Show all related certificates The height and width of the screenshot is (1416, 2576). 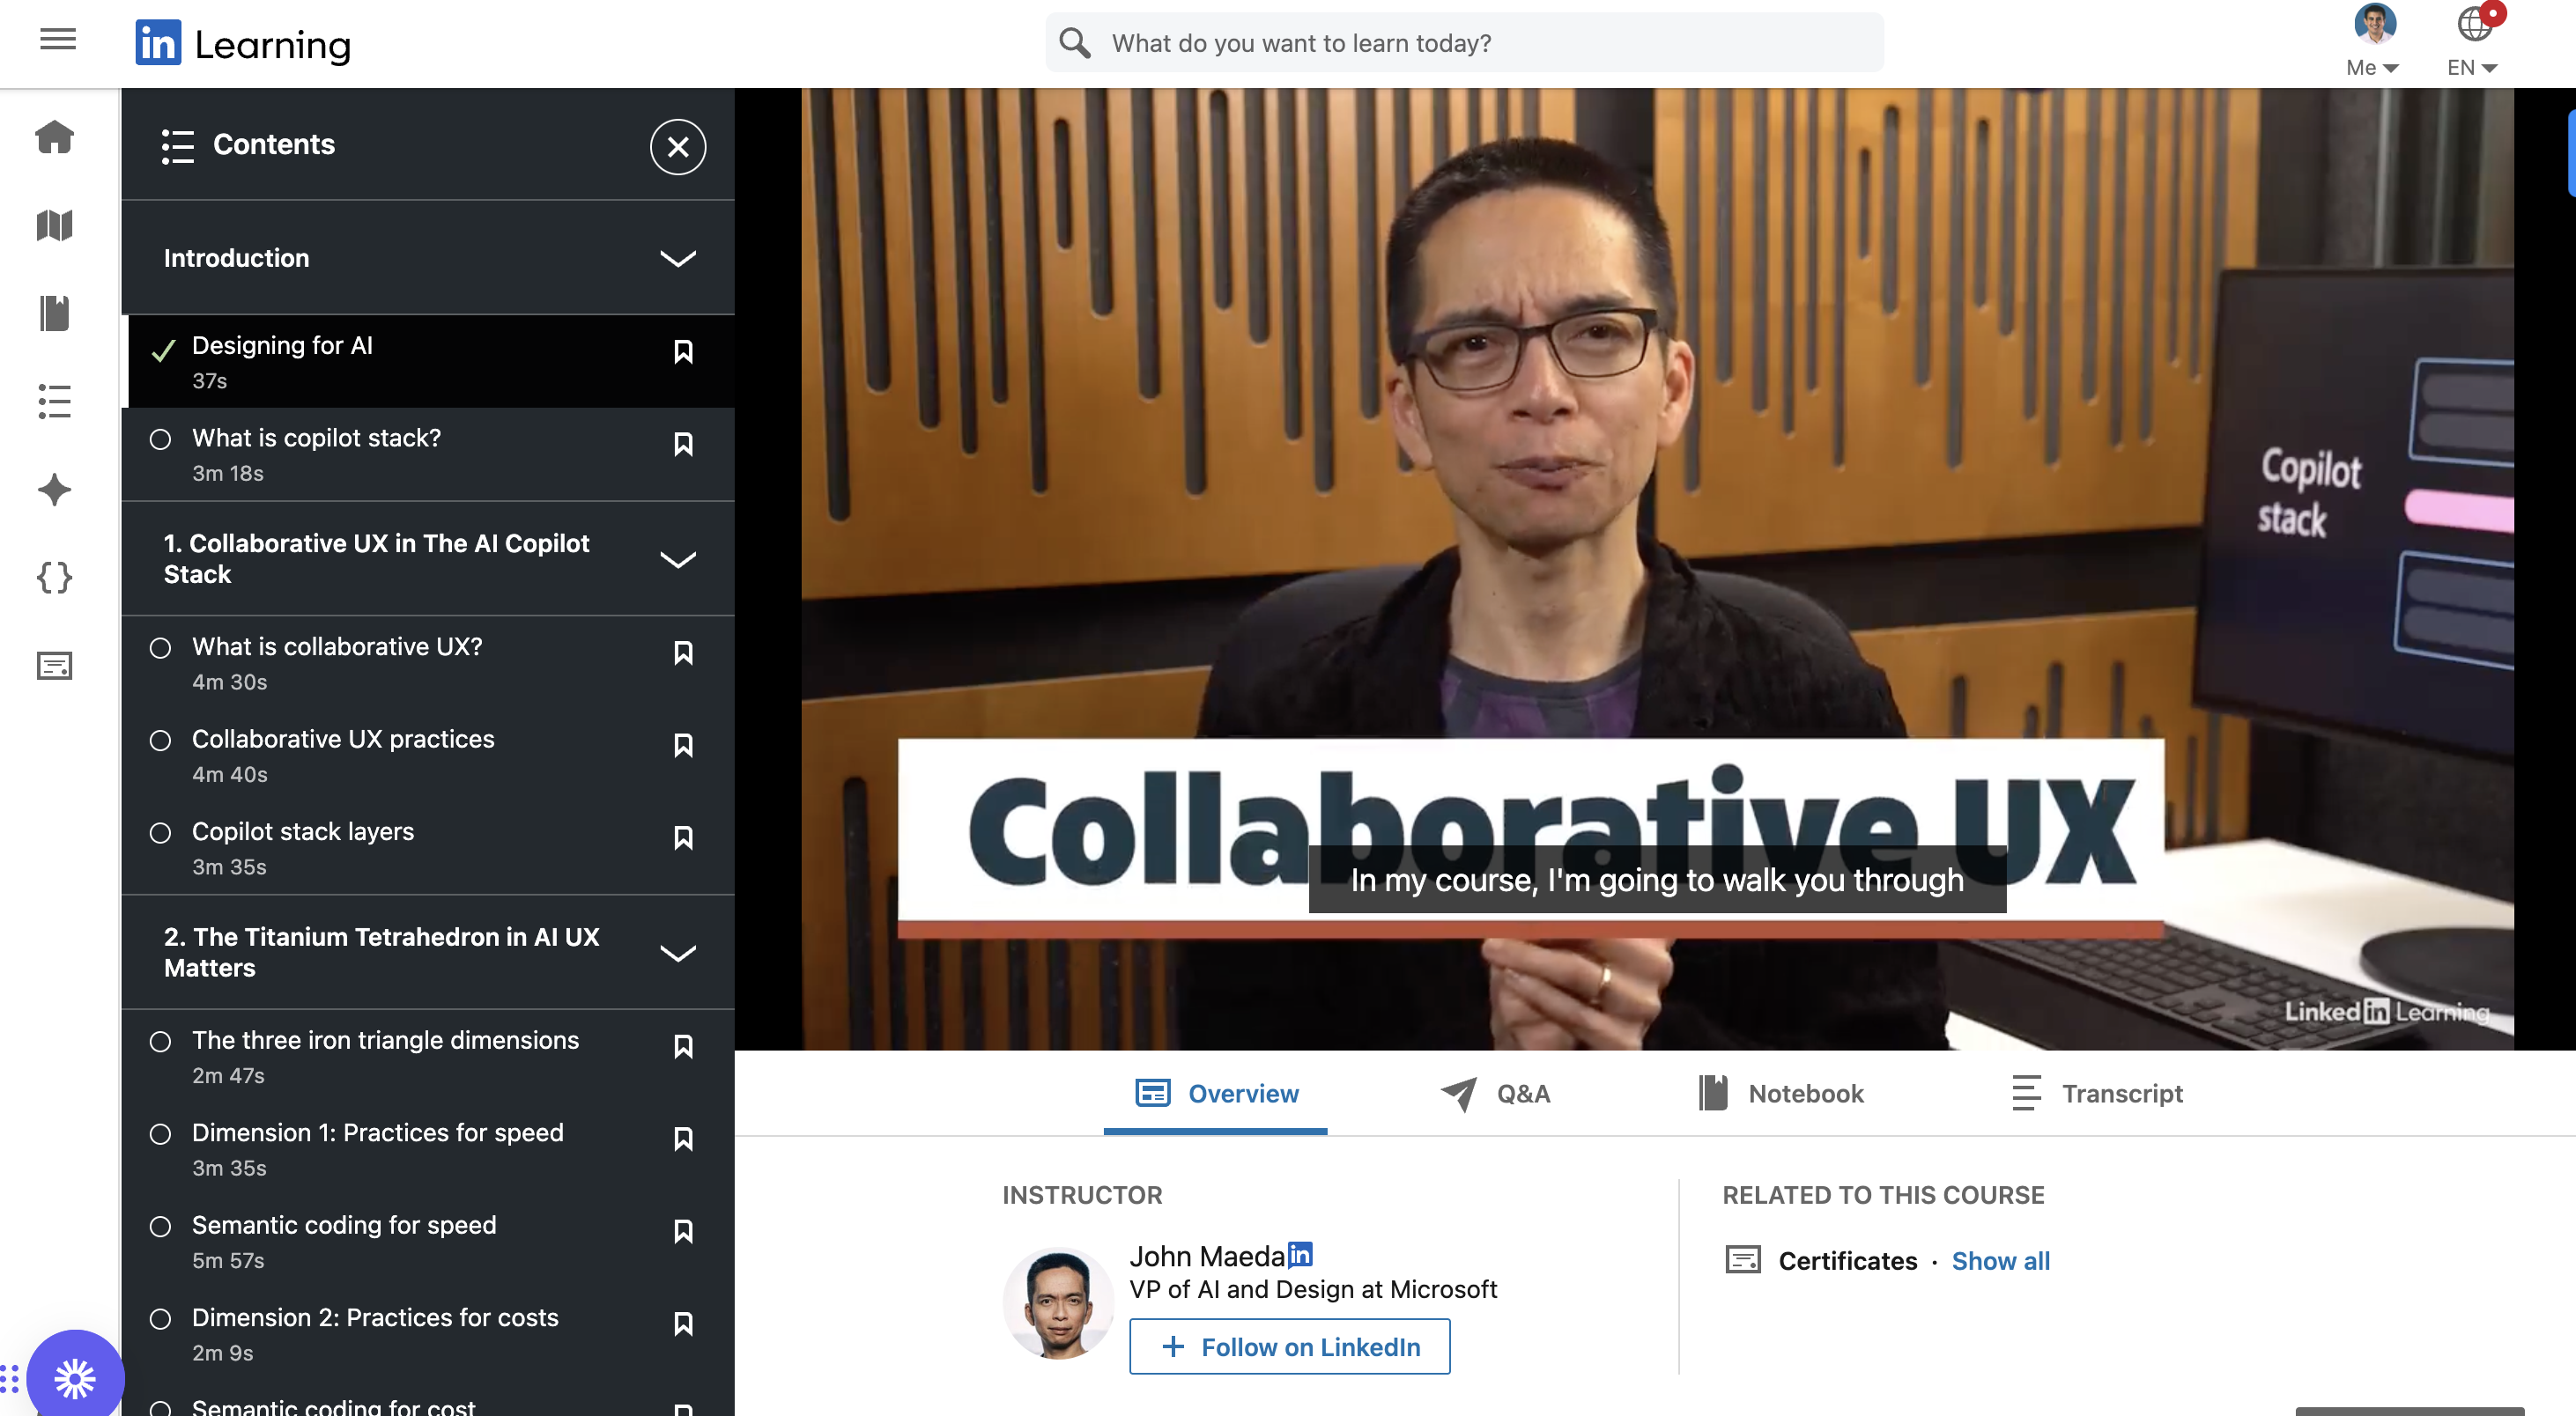pos(2000,1261)
